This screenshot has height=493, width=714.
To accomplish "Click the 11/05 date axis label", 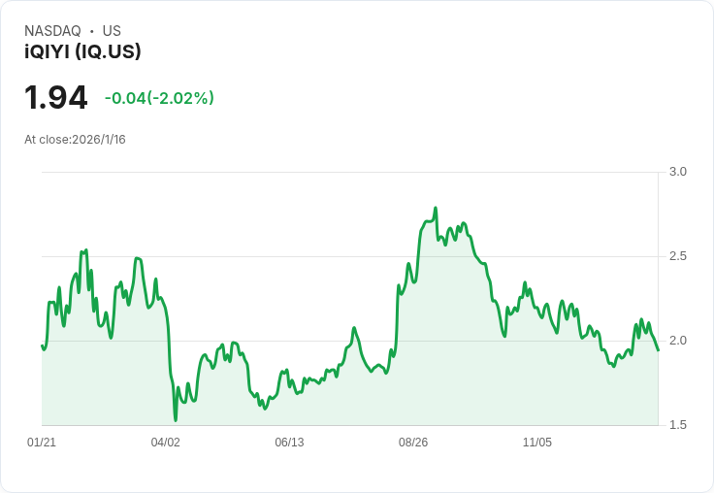I will pos(537,443).
